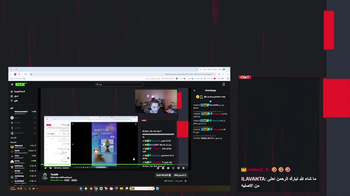
Task: Go to the Kick logo home
Action: [21, 84]
